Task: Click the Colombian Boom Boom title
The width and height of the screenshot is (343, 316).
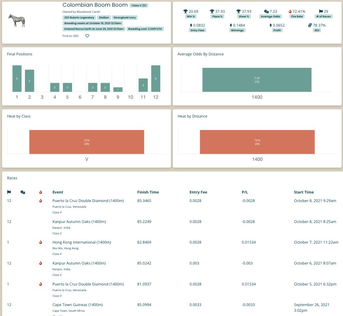Action: (x=95, y=5)
